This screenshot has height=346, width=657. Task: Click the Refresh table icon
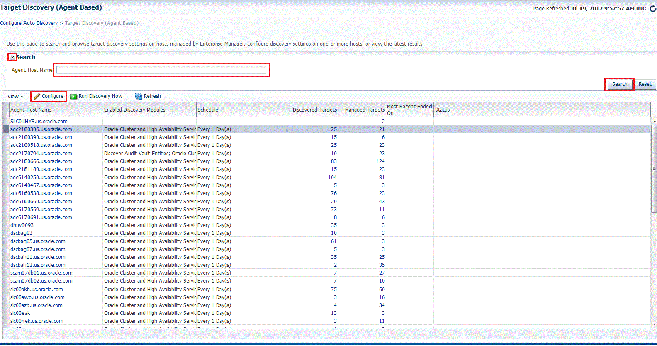pyautogui.click(x=139, y=96)
